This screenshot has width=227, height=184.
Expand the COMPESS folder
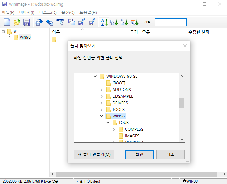tap(114, 129)
